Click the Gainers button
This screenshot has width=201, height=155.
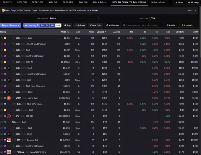coord(80,25)
